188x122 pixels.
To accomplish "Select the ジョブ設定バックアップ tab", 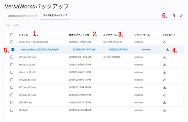I will coord(55,16).
